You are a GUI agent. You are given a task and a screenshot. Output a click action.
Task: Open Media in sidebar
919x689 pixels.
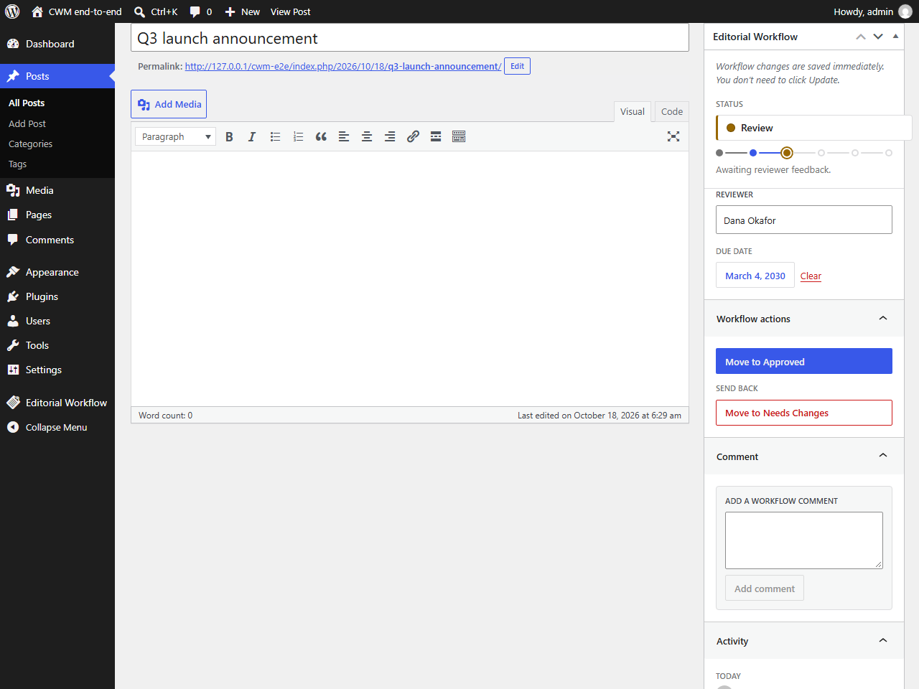tap(57, 190)
